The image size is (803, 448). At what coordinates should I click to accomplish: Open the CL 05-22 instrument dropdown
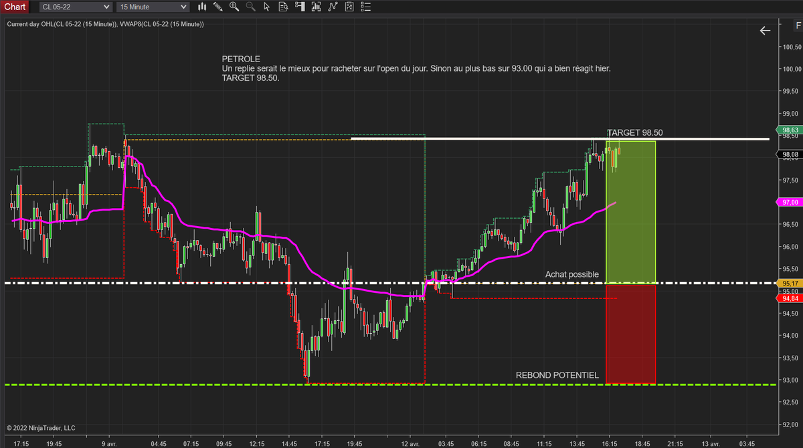pyautogui.click(x=75, y=7)
